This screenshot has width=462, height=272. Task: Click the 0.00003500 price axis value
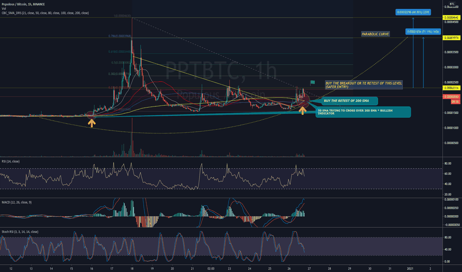(452, 52)
